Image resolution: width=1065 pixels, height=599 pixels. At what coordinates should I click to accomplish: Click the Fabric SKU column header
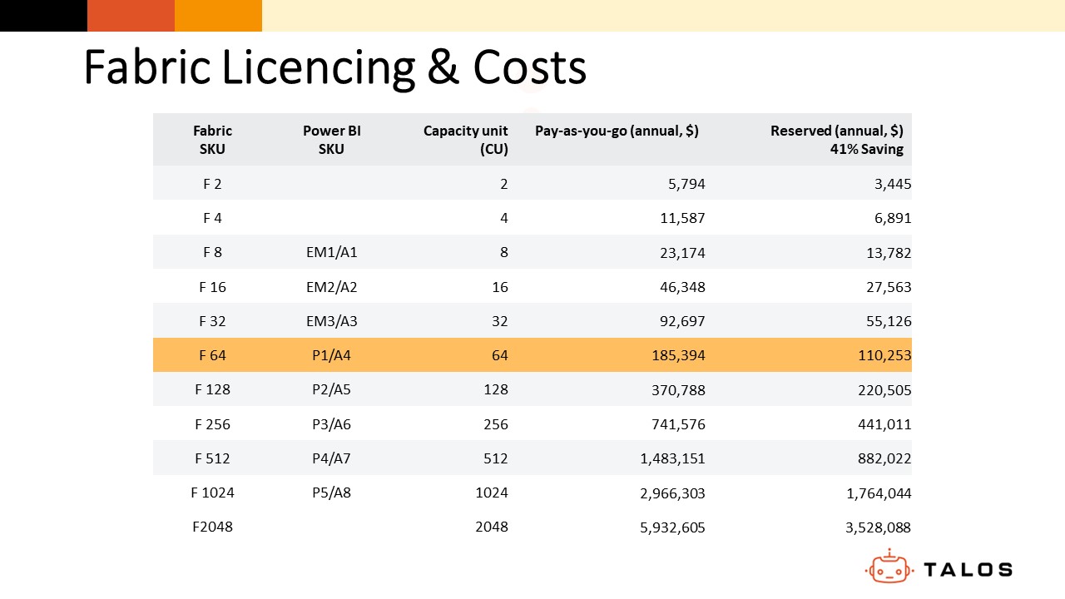[x=213, y=139]
